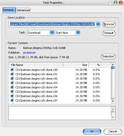
Task: Open the pirateman publisher link
Action: point(30,53)
